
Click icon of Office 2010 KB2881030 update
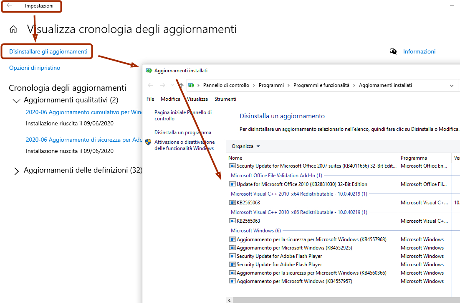tap(233, 184)
